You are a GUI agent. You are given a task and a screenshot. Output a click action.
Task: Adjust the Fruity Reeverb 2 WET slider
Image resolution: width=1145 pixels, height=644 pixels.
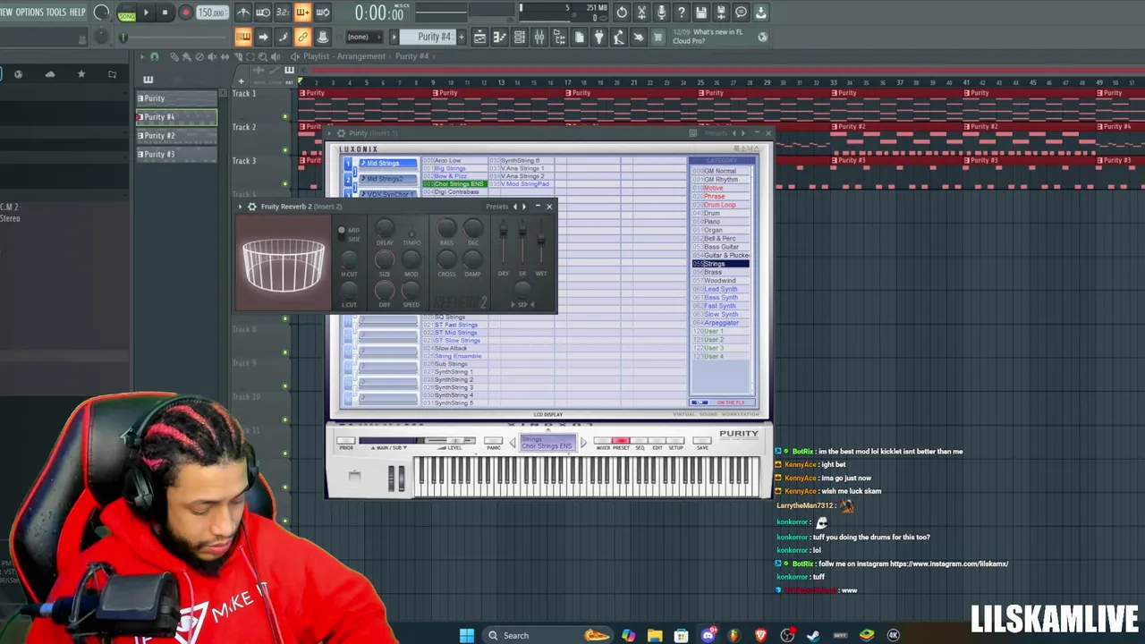tap(540, 241)
